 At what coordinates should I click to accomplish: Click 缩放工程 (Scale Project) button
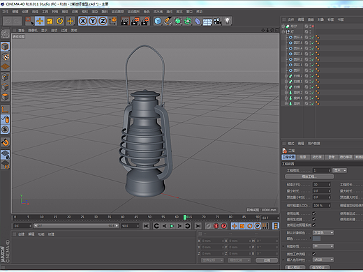pyautogui.click(x=309, y=176)
